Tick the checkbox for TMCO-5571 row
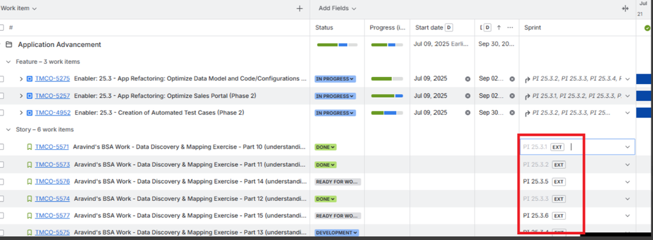 point(2,147)
